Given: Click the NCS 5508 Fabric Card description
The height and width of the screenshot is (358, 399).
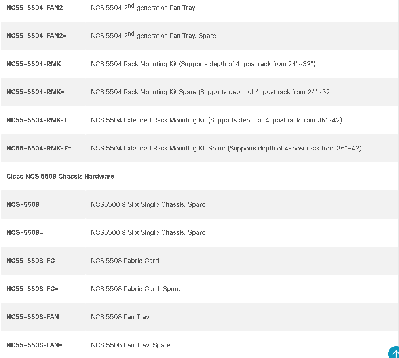Looking at the screenshot, I should (125, 261).
